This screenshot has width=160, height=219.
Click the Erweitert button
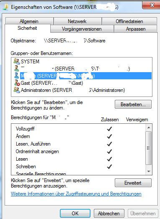[133, 183]
